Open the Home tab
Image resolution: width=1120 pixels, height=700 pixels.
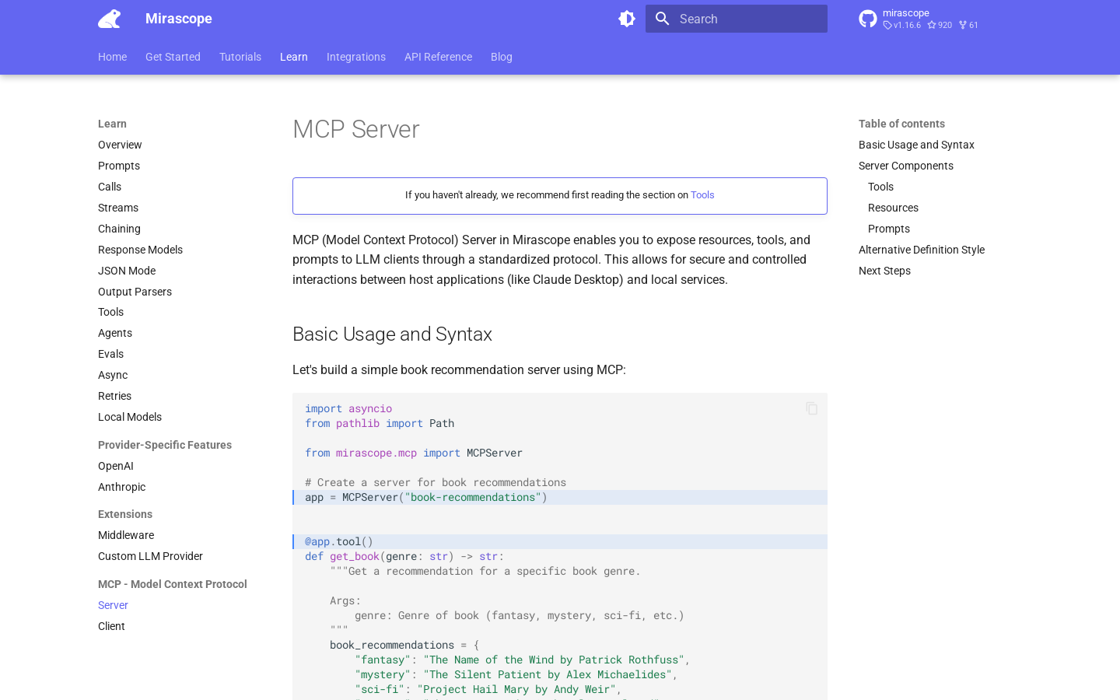click(113, 57)
